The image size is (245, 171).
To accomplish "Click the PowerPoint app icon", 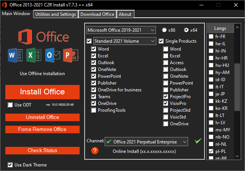I will pos(71,55).
